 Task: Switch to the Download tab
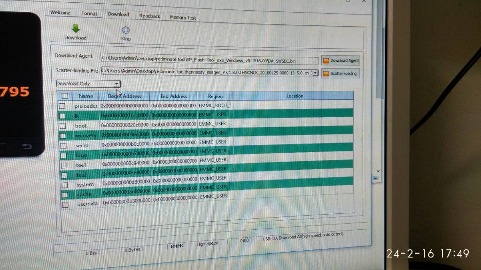coord(118,15)
